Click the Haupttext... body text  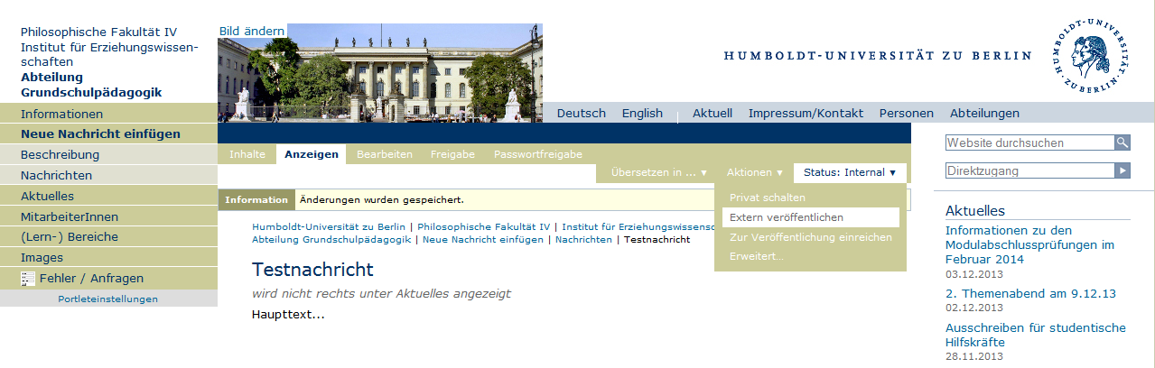click(x=288, y=314)
